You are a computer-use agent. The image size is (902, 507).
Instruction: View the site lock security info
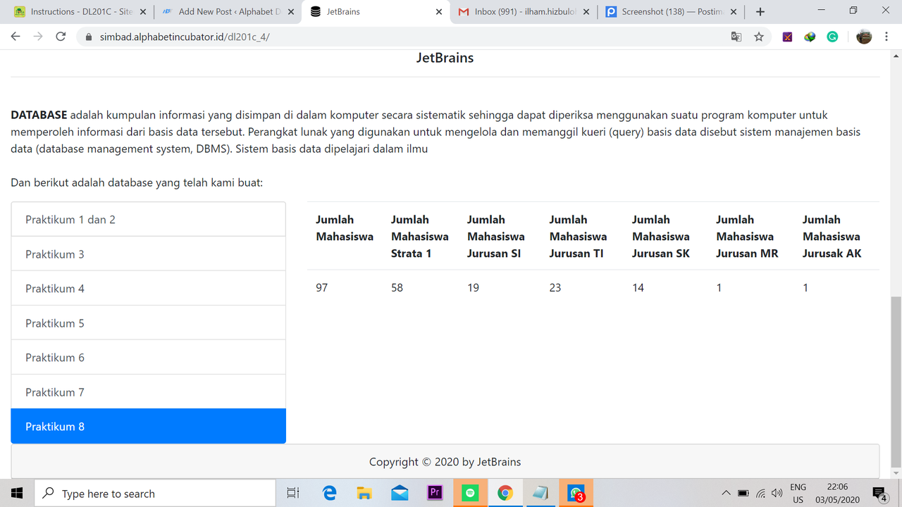click(88, 37)
